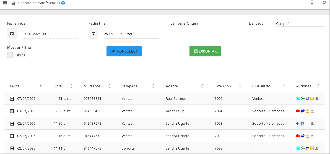The height and width of the screenshot is (154, 330).
Task: Click gray user icon in 11:20 p. m. row
Action: (x=312, y=124)
